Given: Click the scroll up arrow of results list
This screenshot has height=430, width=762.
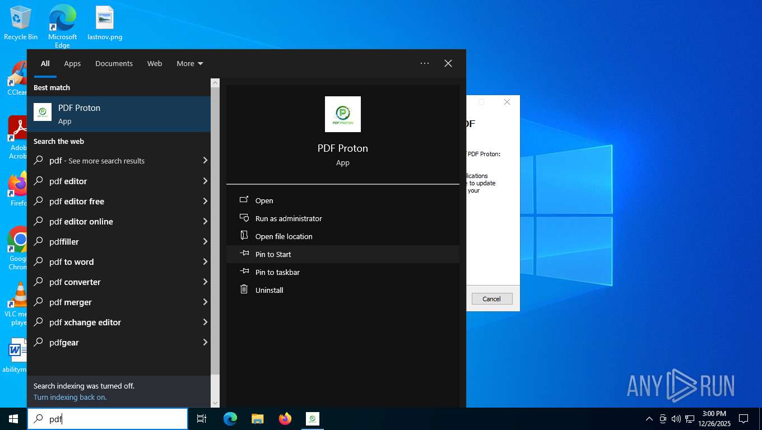Looking at the screenshot, I should 215,82.
